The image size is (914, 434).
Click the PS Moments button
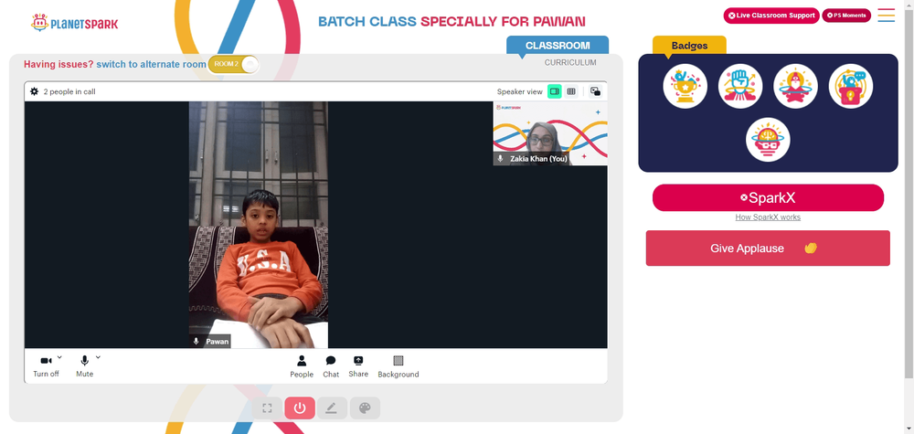pyautogui.click(x=846, y=16)
